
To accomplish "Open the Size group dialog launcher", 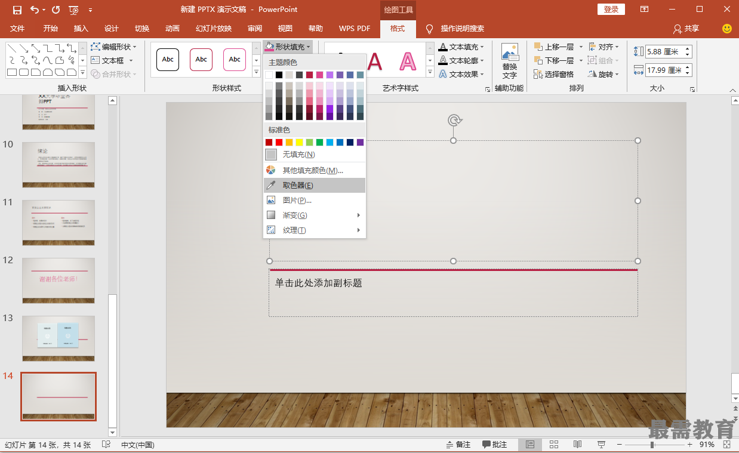I will (x=692, y=89).
